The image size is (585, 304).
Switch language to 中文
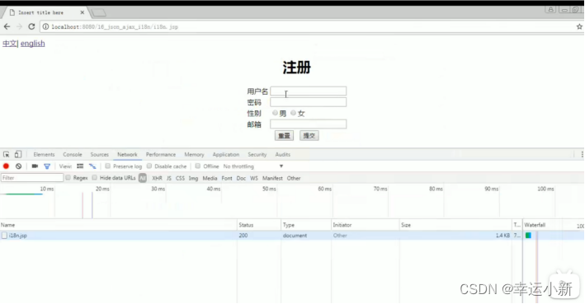tap(10, 44)
